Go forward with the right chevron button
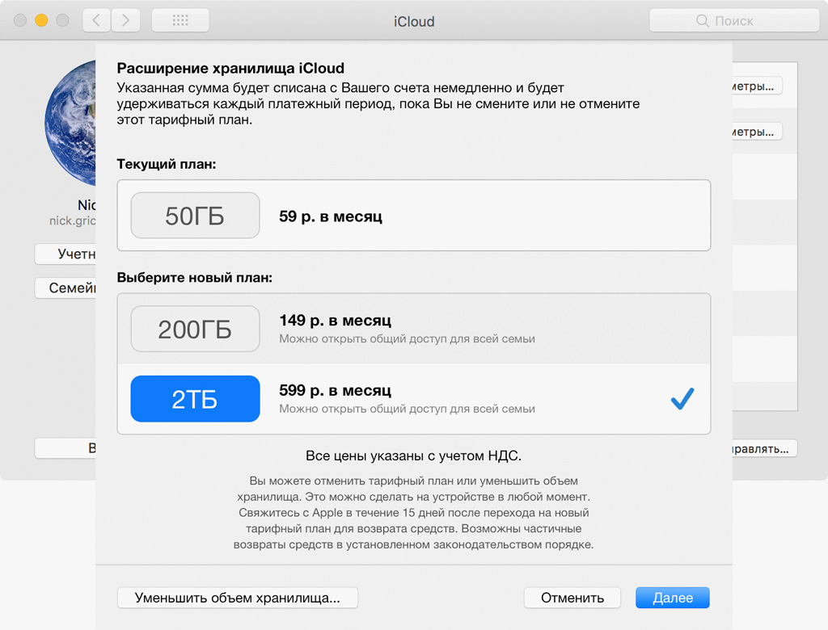The height and width of the screenshot is (630, 828). (x=125, y=20)
